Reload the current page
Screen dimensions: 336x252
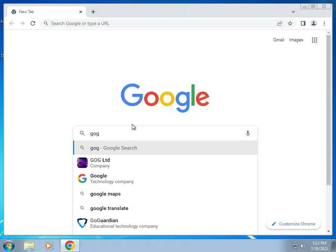(33, 23)
